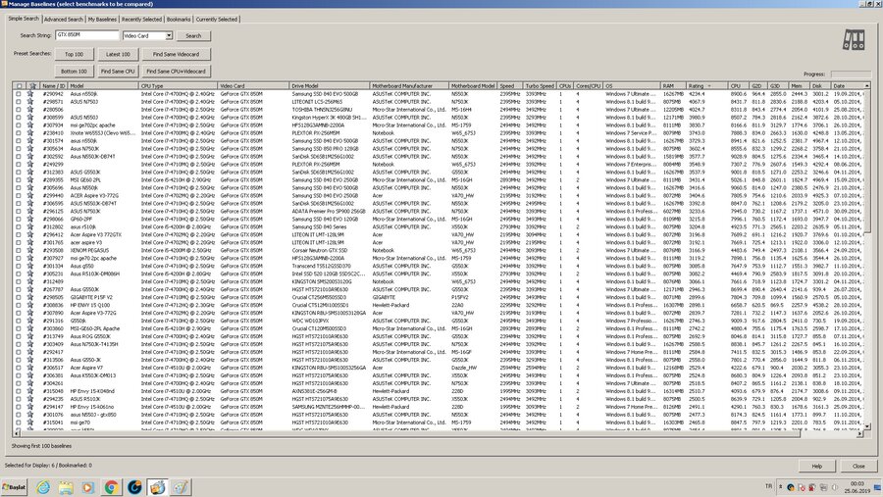Screen dimensions: 883x497
Task: Bookmark star for XENOM PEGASUS #293508
Action: [30, 251]
